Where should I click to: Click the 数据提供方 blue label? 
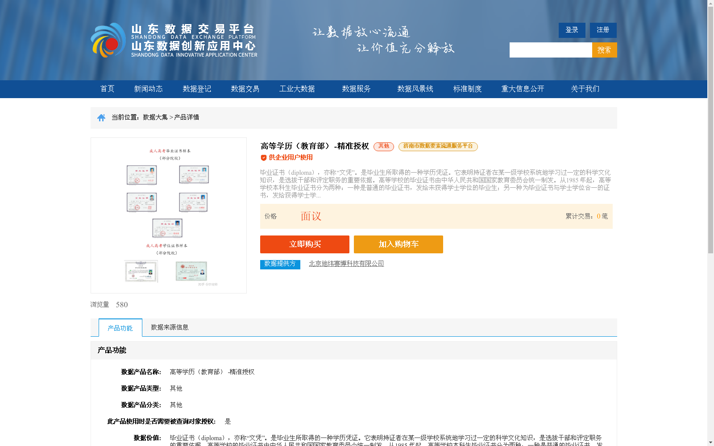click(280, 264)
